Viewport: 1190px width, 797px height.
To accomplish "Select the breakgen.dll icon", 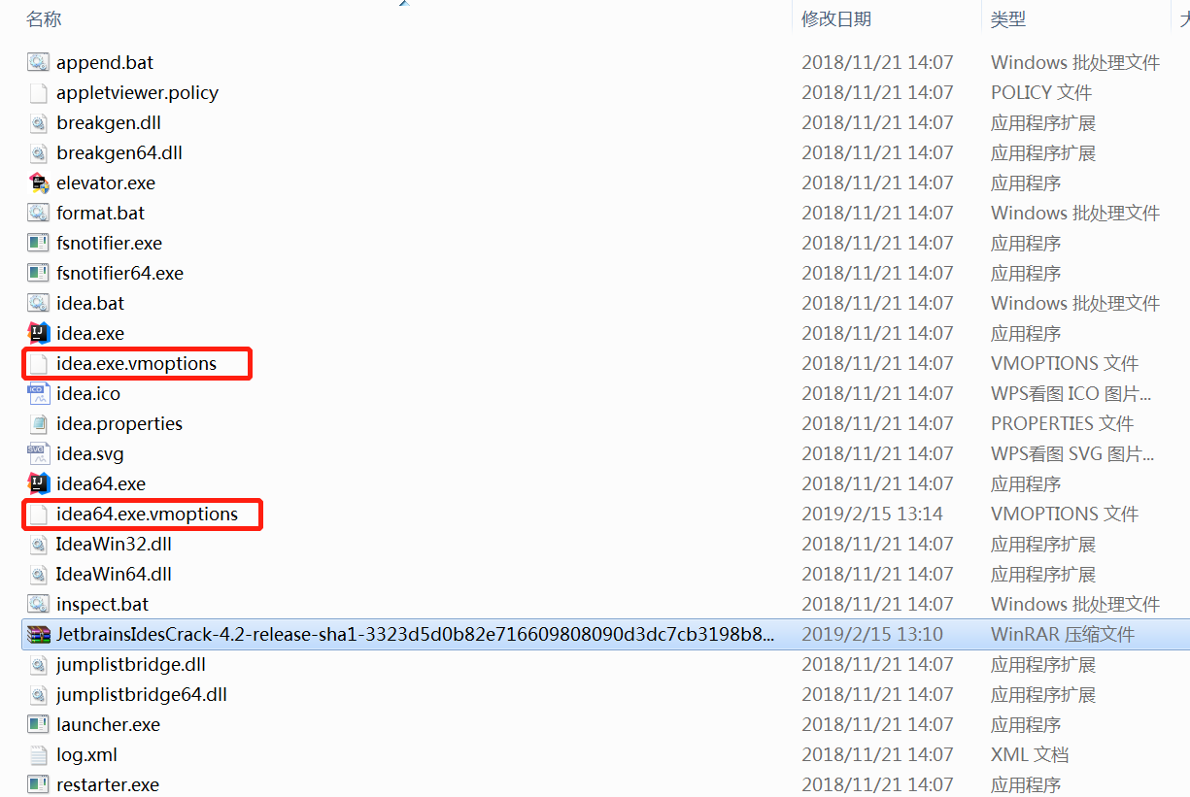I will tap(39, 122).
